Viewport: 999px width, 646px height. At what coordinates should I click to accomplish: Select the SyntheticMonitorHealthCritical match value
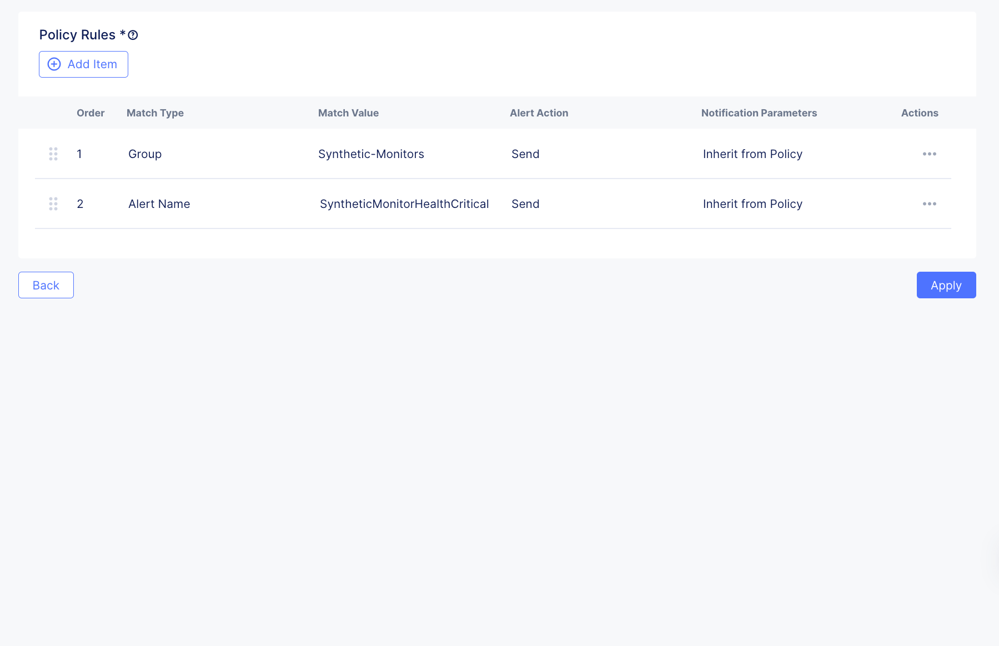point(404,204)
